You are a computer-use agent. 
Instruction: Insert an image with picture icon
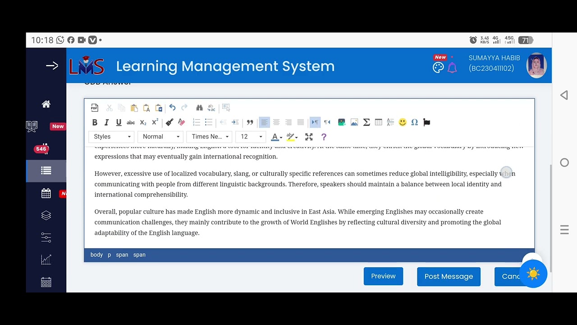[x=354, y=122]
